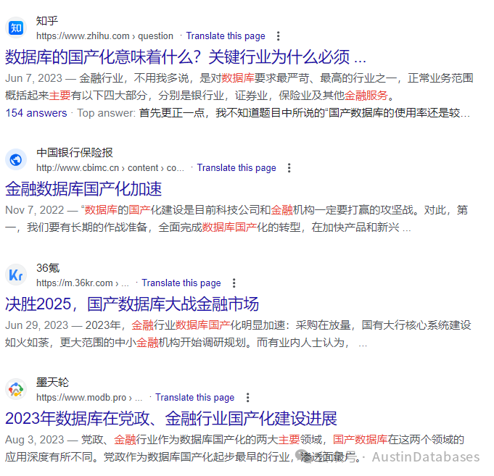Click the URL https://www.modb.pro
Viewport: 494px width, 476px height.
(89, 398)
